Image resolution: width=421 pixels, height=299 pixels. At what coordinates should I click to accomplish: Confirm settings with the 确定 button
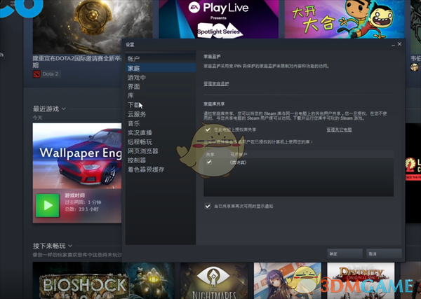coord(345,253)
